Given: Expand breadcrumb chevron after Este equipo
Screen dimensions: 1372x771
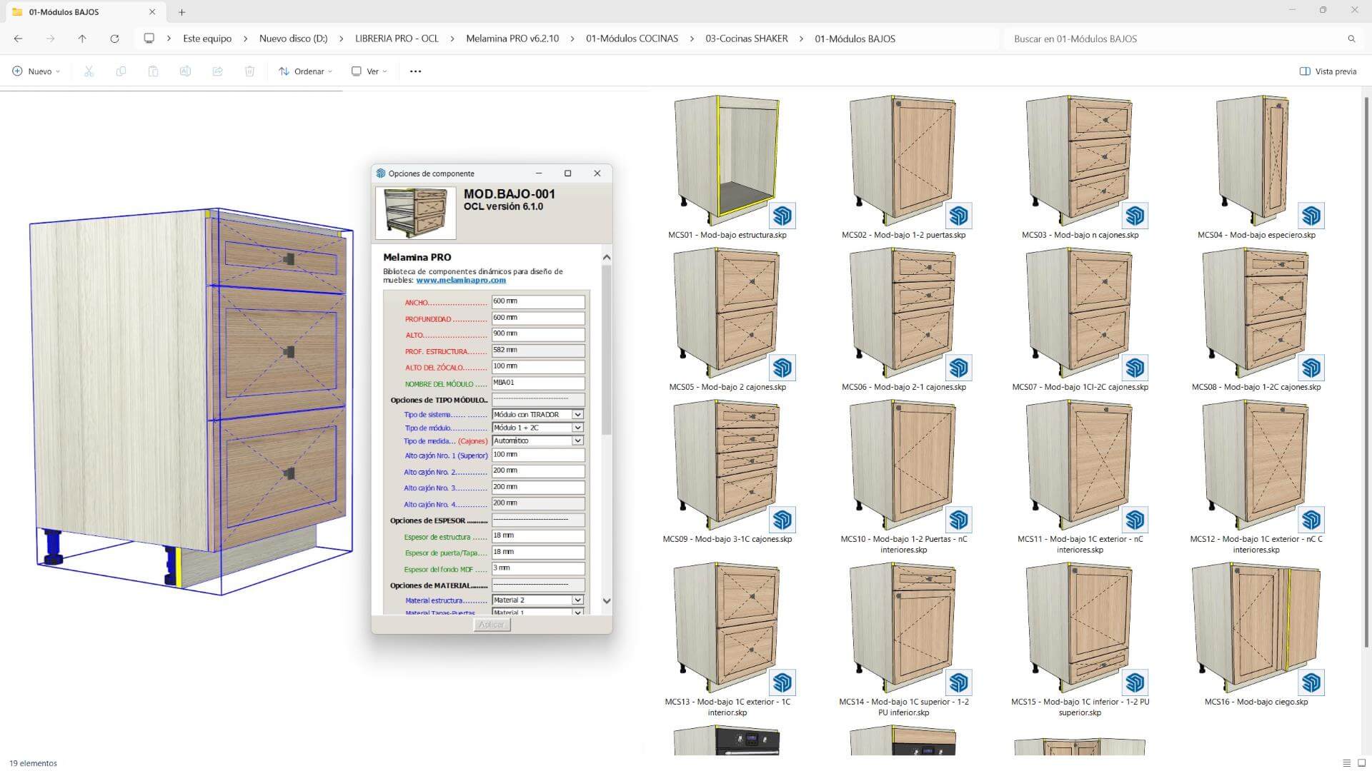Looking at the screenshot, I should click(x=246, y=39).
